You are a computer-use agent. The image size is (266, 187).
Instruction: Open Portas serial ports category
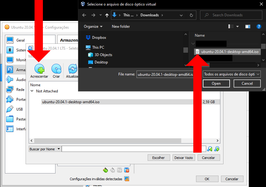pyautogui.click(x=16, y=99)
